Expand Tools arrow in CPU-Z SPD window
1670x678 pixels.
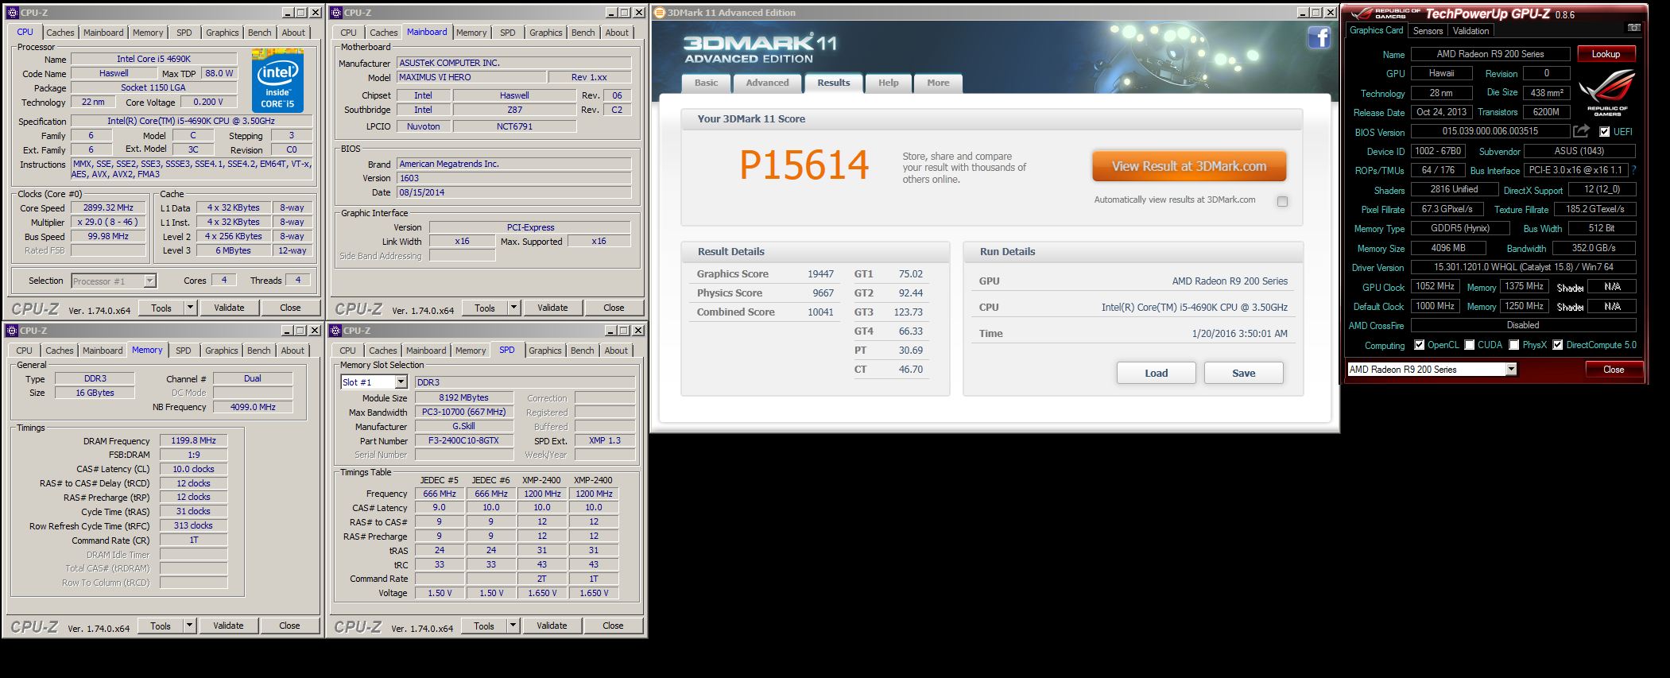tap(513, 626)
